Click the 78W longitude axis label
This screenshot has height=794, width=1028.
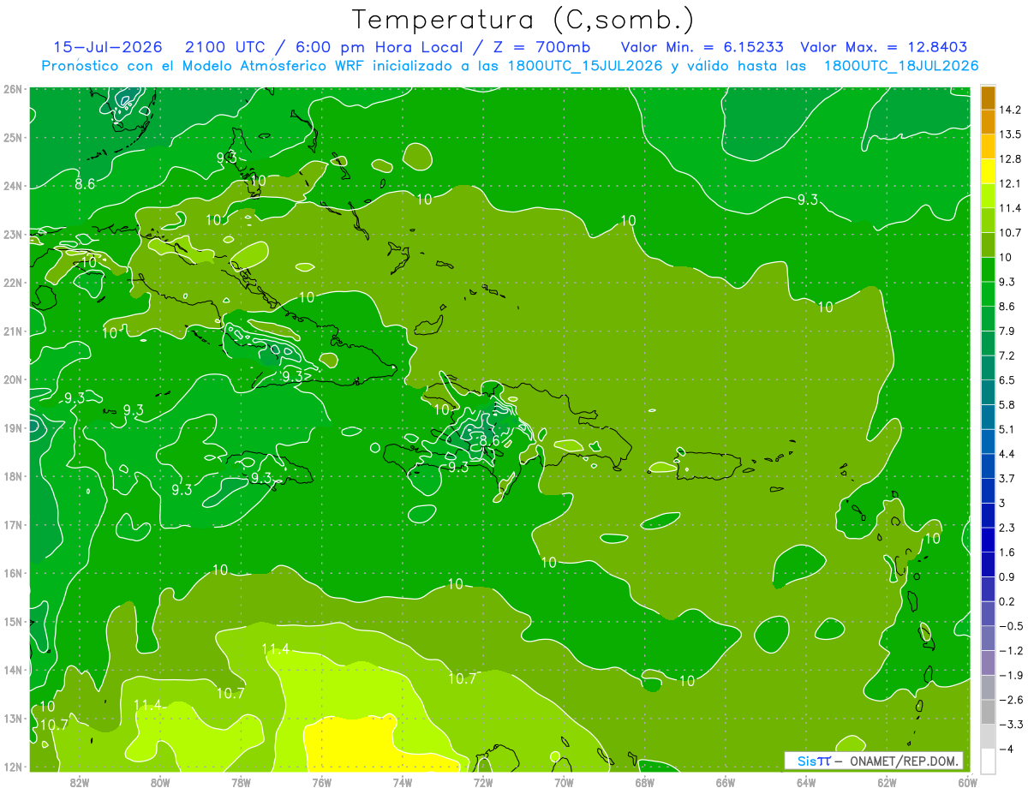241,782
